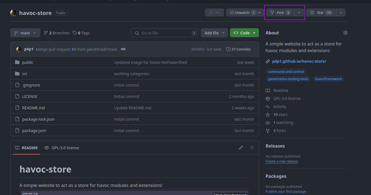Open the About section settings gear
The width and height of the screenshot is (371, 195).
345,33
